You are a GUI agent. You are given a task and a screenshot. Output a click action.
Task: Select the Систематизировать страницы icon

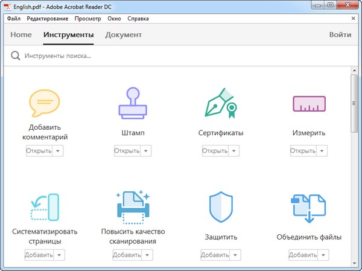click(x=45, y=207)
